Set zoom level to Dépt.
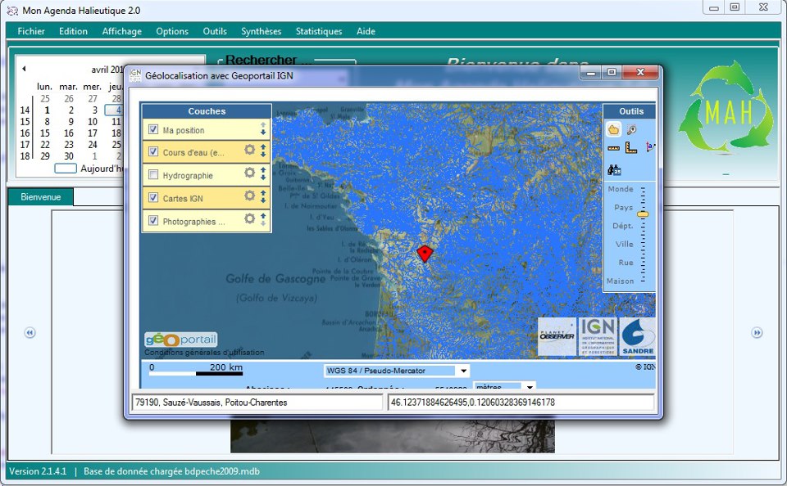 tap(622, 226)
